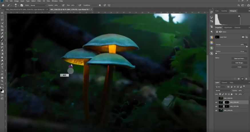The height and width of the screenshot is (132, 250).
Task: Toggle lock all padlock icon
Action: tap(231, 94)
